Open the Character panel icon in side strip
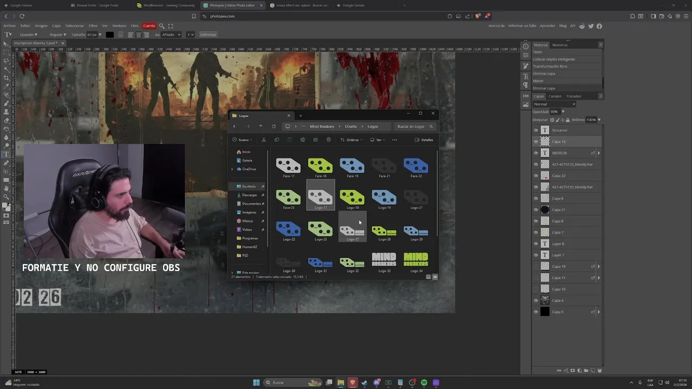This screenshot has width=692, height=389. click(x=525, y=77)
